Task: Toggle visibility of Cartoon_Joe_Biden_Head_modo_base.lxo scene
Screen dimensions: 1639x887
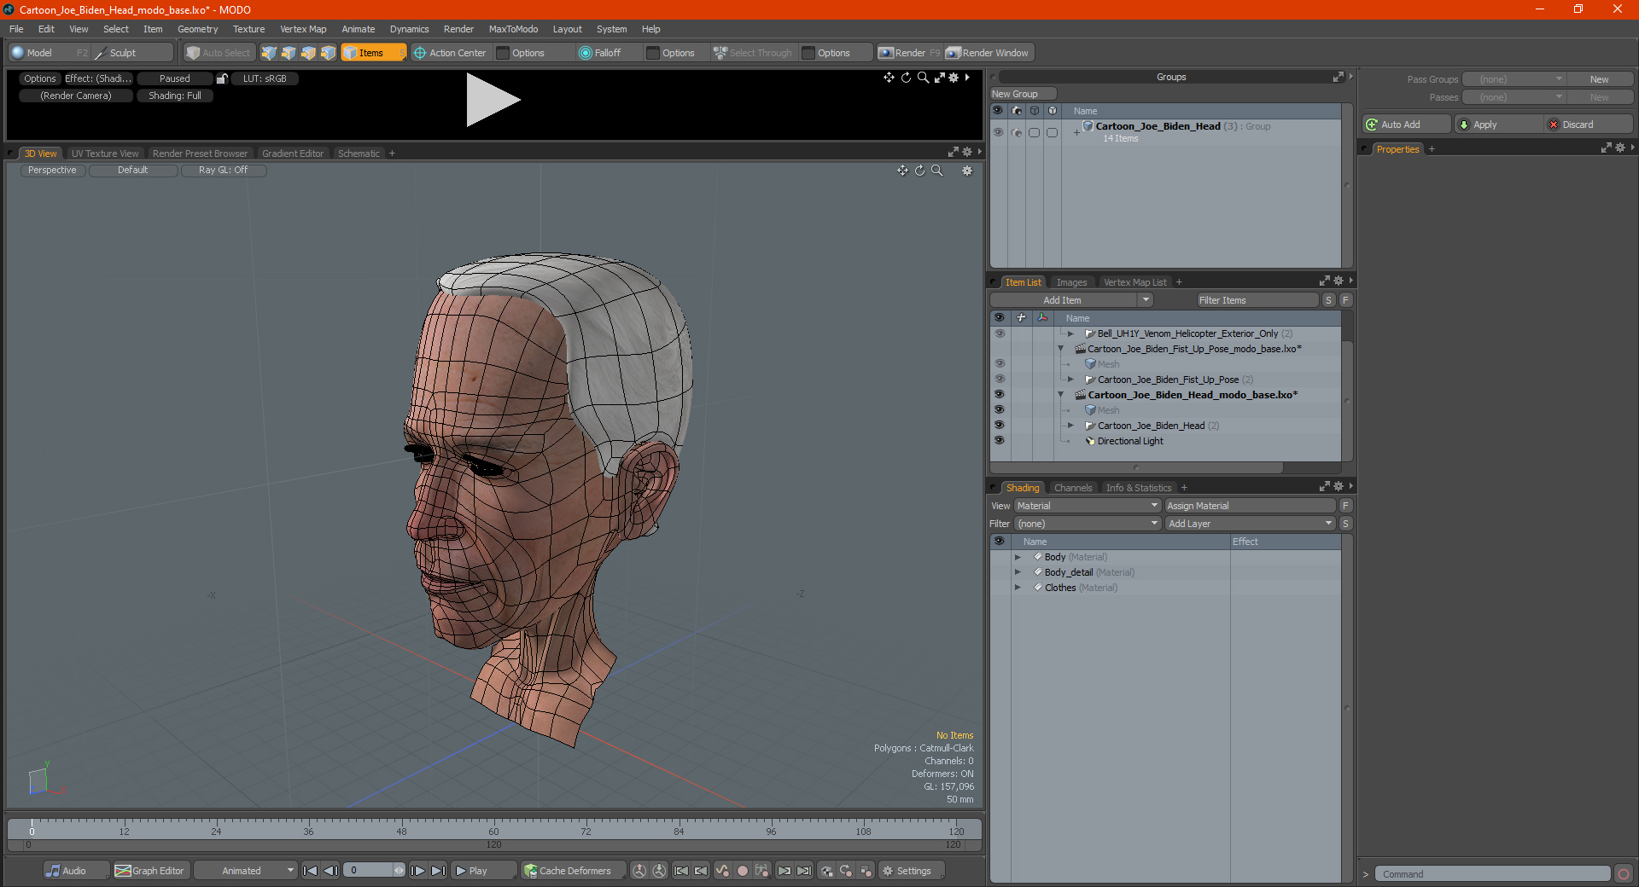Action: [x=999, y=395]
